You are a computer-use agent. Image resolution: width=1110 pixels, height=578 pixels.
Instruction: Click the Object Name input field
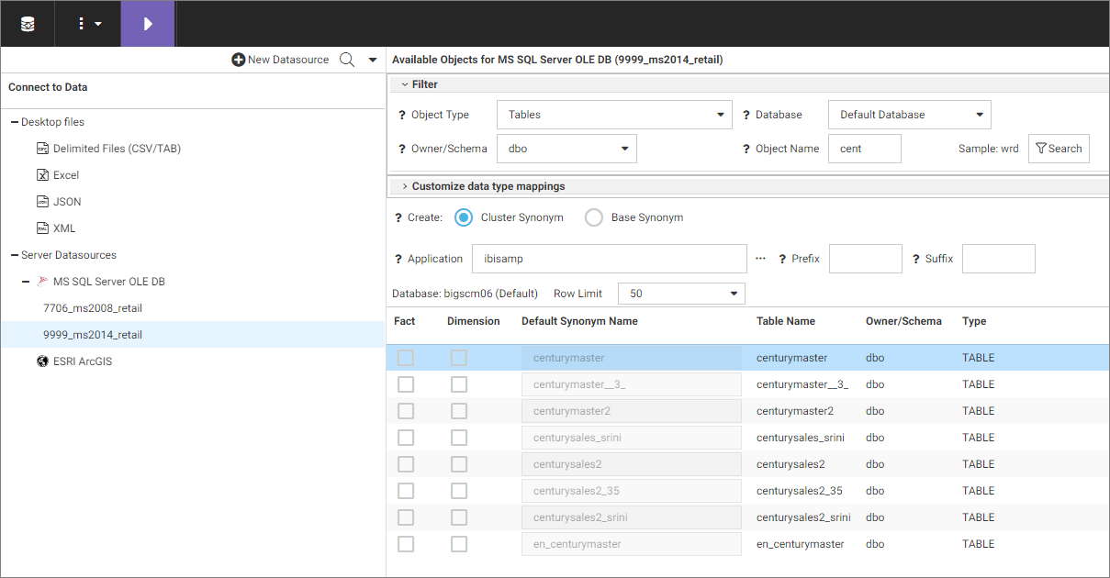(x=864, y=149)
